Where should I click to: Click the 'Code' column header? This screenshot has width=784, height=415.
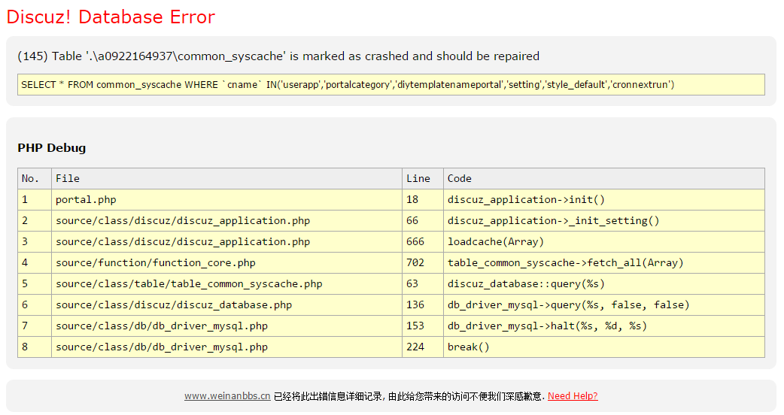[604, 178]
